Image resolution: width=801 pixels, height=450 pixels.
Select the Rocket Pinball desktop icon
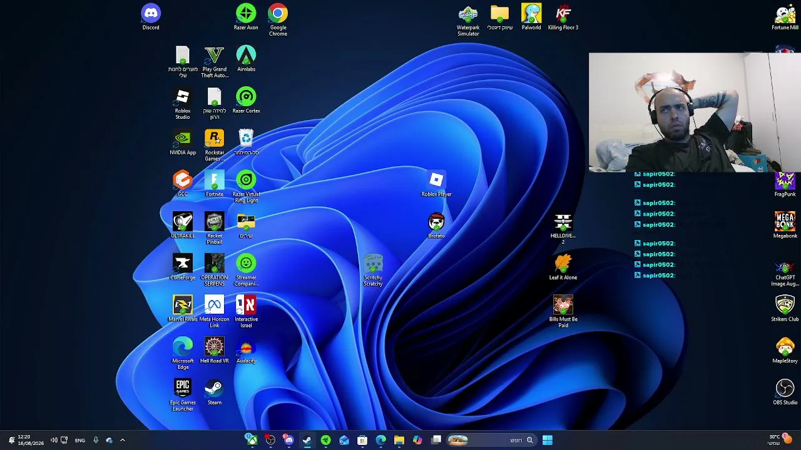point(214,229)
